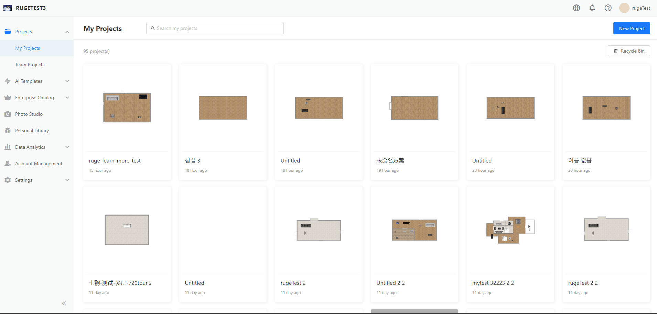The height and width of the screenshot is (314, 657).
Task: Expand the AI Templates submenu
Action: coord(67,81)
